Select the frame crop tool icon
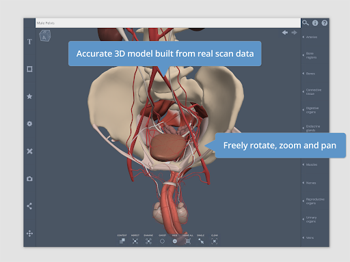350x262 pixels. click(29, 69)
